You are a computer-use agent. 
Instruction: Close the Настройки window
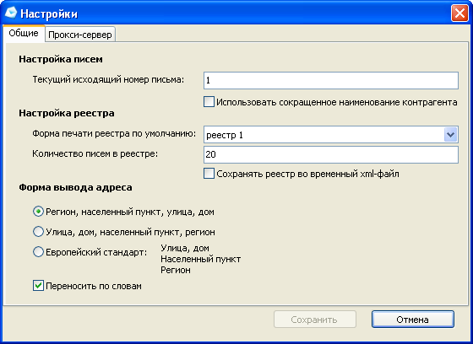point(459,13)
